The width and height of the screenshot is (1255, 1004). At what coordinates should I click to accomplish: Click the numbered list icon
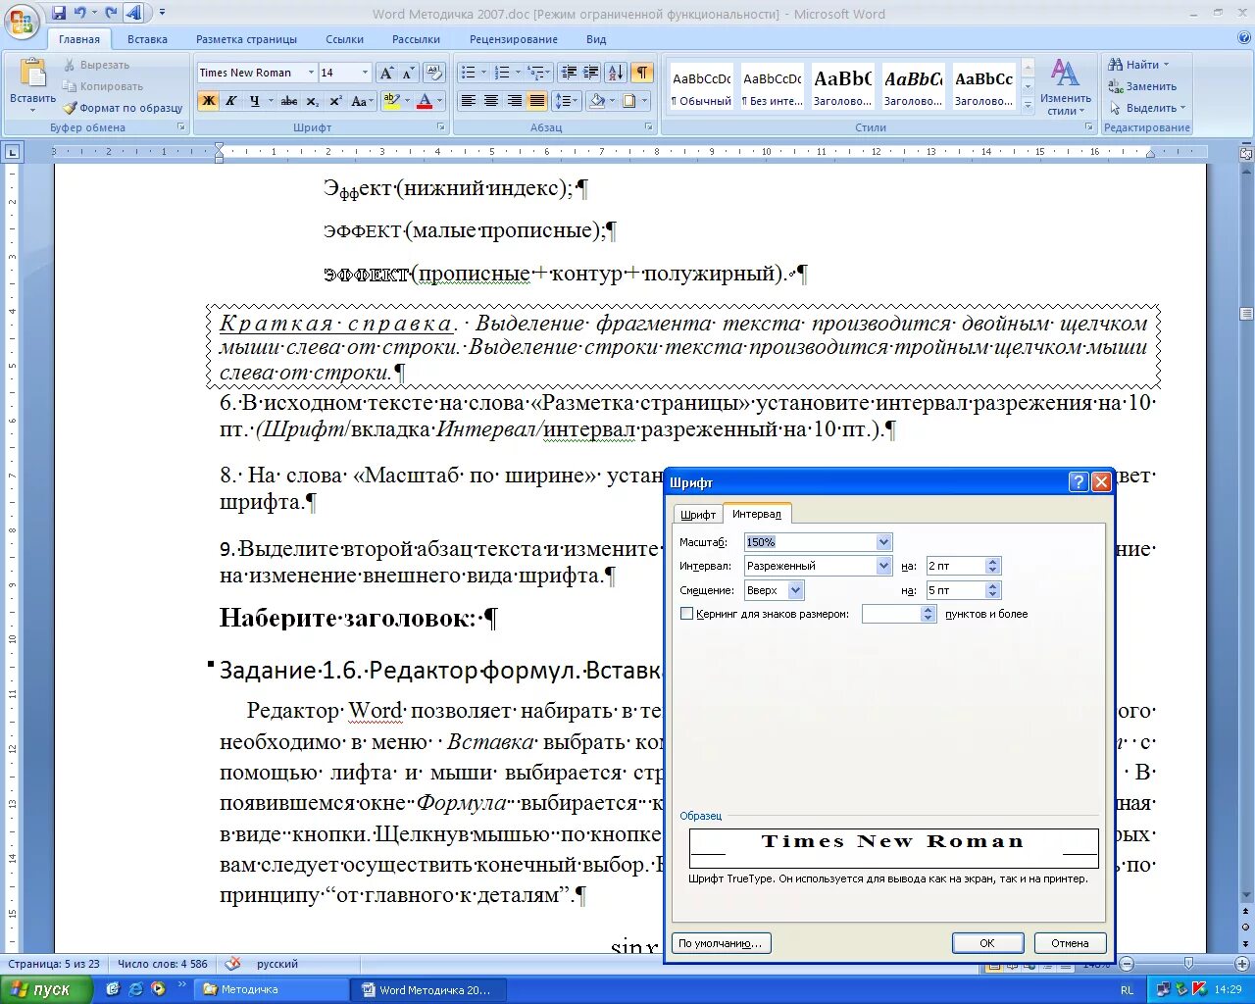coord(502,73)
